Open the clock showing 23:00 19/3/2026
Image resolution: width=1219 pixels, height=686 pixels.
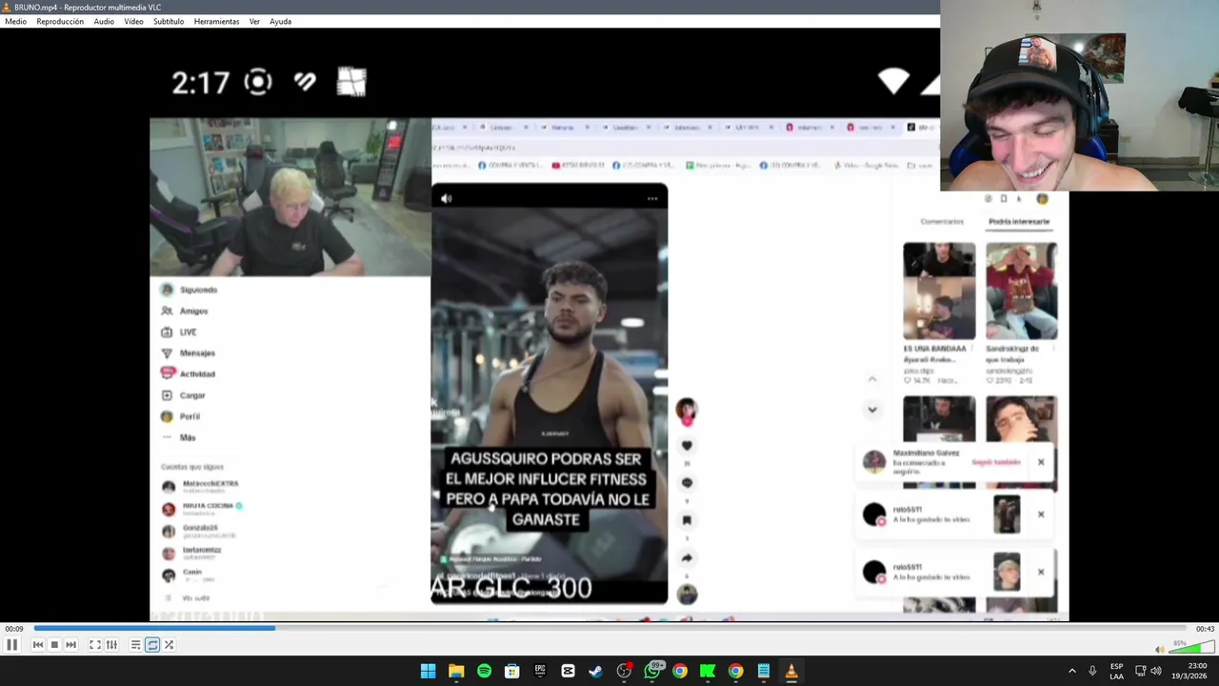[1189, 671]
